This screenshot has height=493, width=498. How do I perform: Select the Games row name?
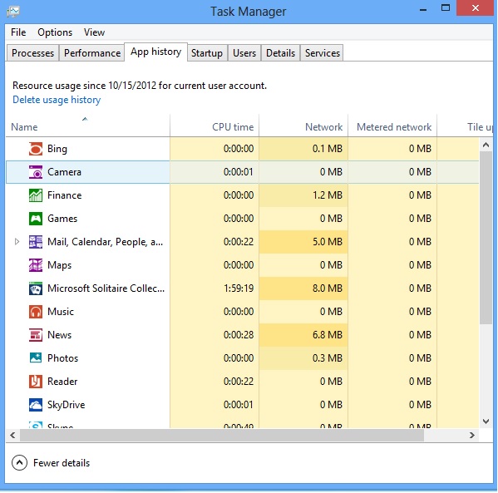[x=62, y=219]
